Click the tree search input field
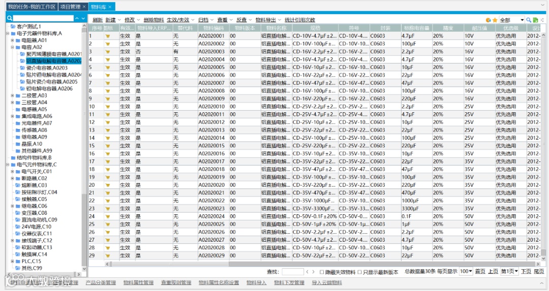Image resolution: width=549 pixels, height=291 pixels. (43, 18)
